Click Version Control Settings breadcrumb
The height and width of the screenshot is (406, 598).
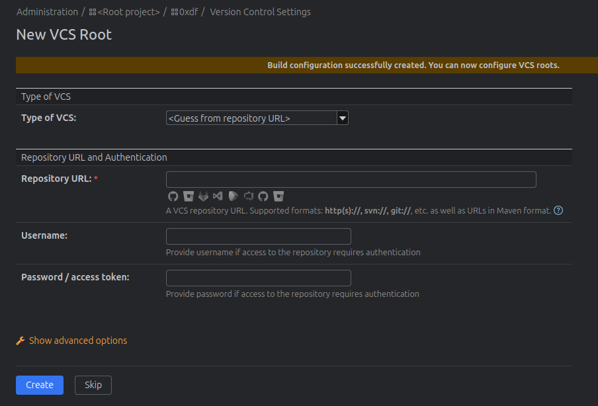coord(260,12)
